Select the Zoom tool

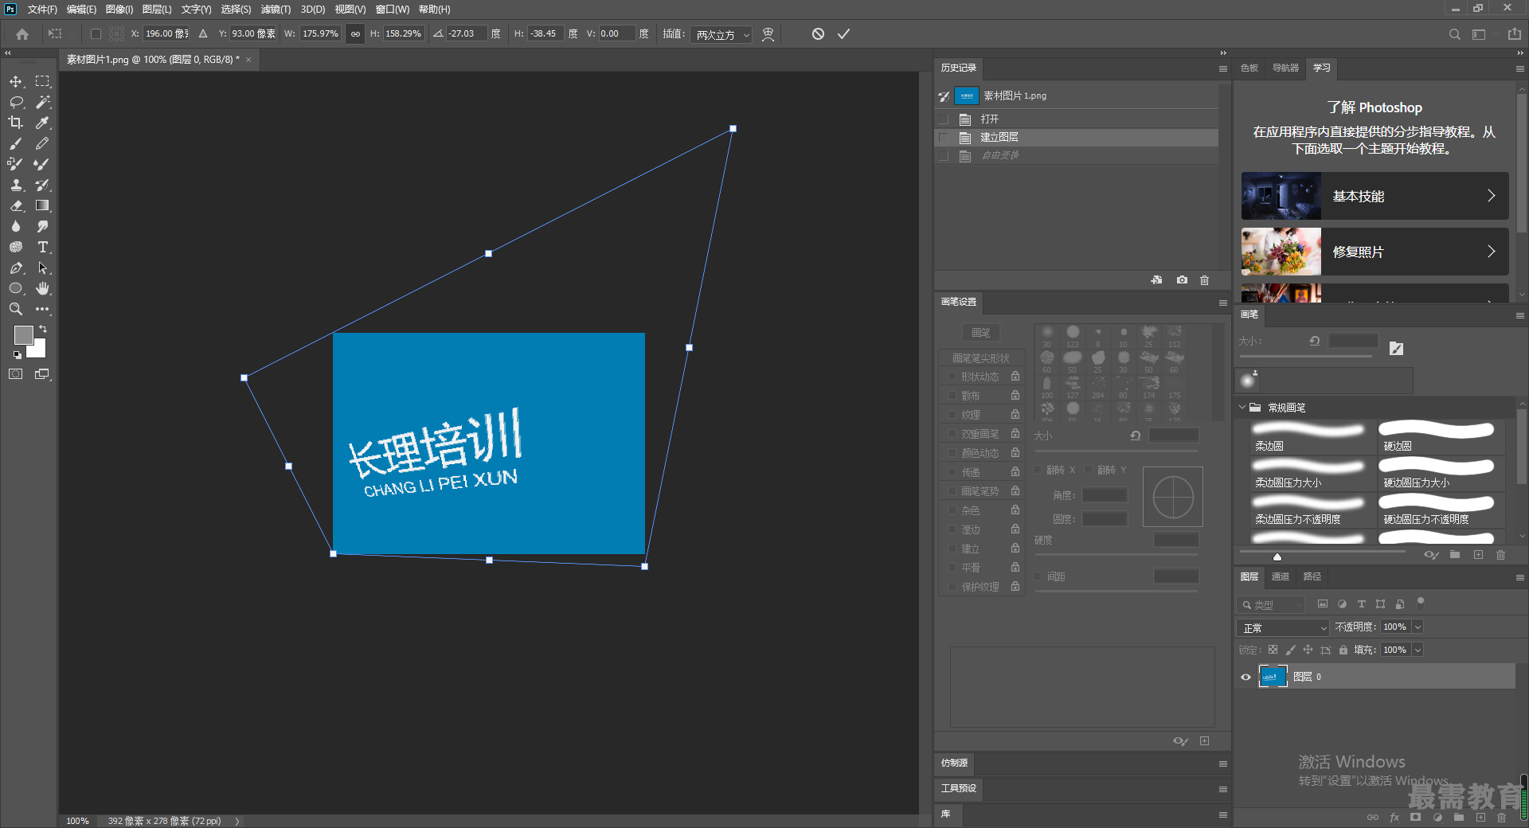16,309
